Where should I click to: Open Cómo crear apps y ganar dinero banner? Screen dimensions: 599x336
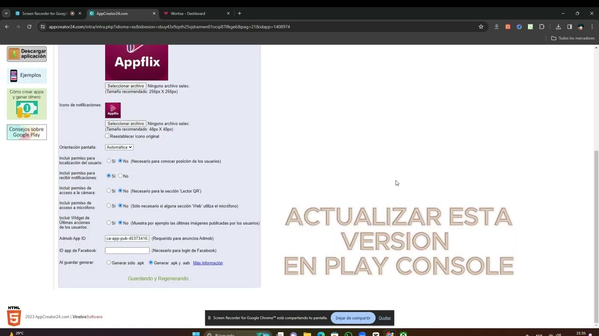27,104
